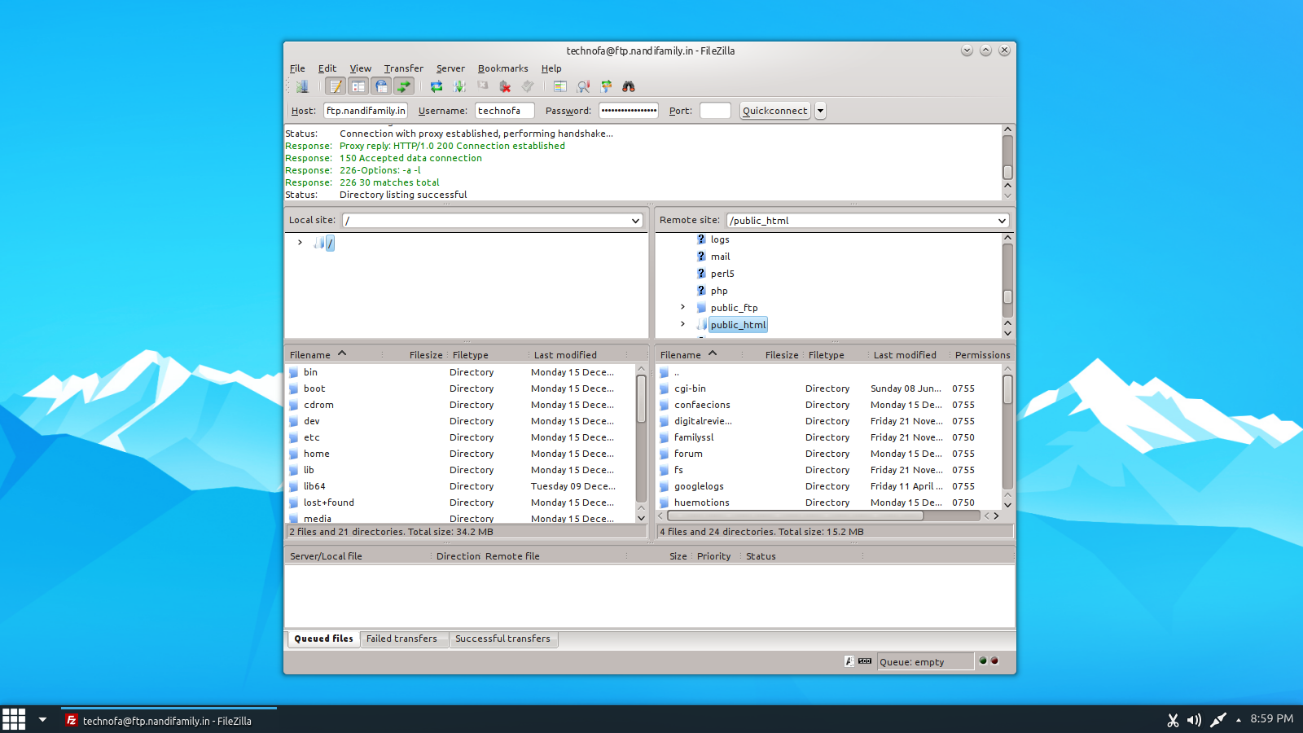Switch to Failed transfers tab

(x=401, y=639)
